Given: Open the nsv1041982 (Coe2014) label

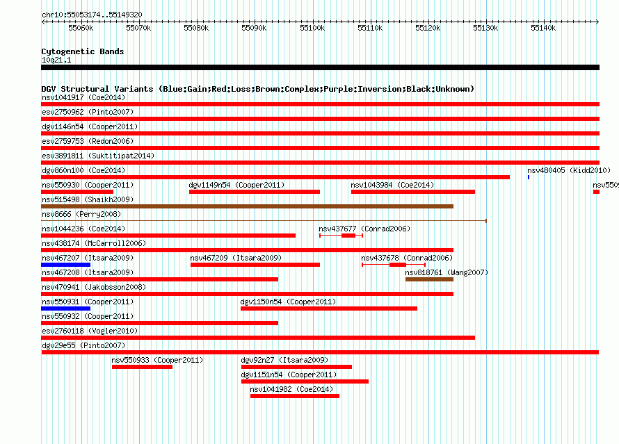Looking at the screenshot, I should (x=291, y=389).
